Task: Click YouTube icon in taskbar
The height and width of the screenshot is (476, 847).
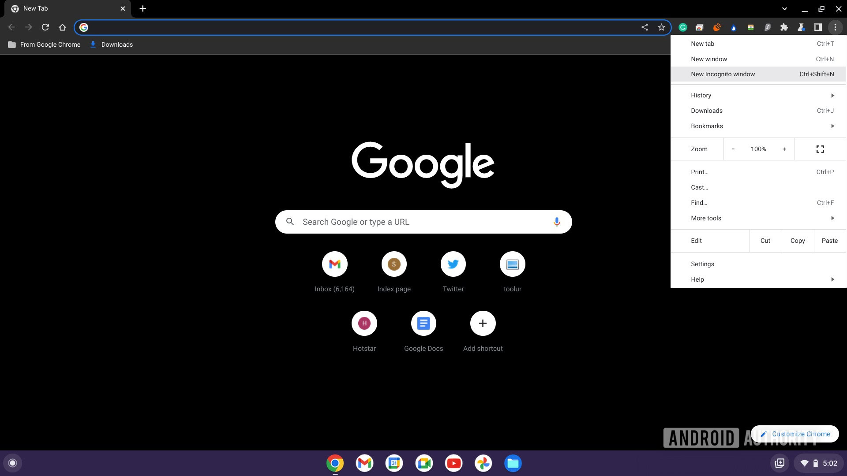Action: pyautogui.click(x=453, y=463)
